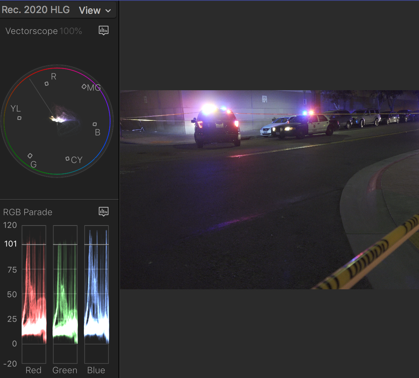Click the -20 value on the parade scale
Viewport: 419px width, 378px height.
[x=10, y=363]
